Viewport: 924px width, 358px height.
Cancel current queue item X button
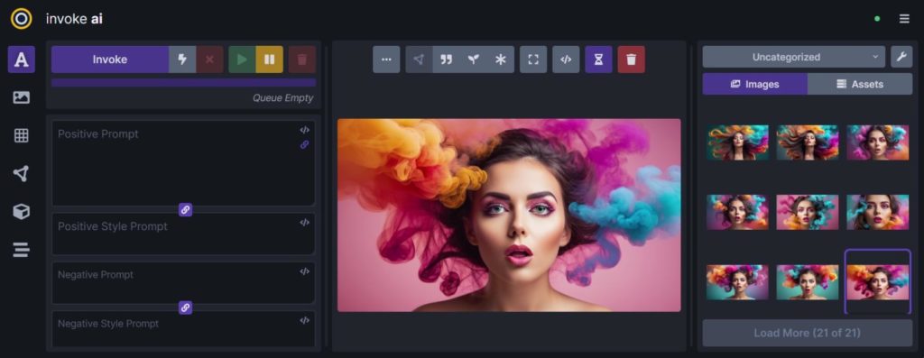click(x=209, y=60)
